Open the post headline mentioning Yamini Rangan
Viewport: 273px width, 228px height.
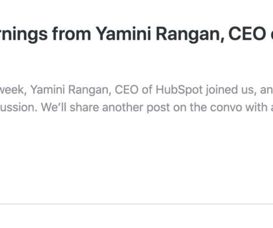click(136, 34)
